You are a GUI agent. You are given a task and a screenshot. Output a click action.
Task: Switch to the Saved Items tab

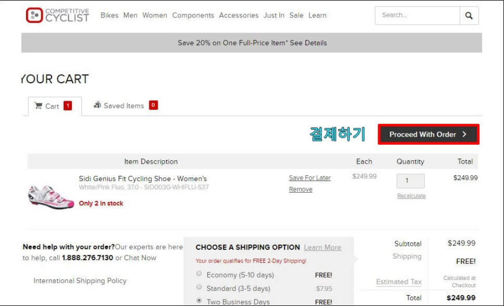pyautogui.click(x=125, y=105)
